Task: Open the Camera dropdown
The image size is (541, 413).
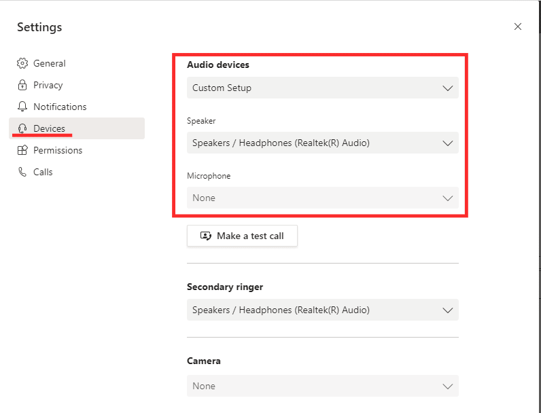Action: [x=322, y=386]
